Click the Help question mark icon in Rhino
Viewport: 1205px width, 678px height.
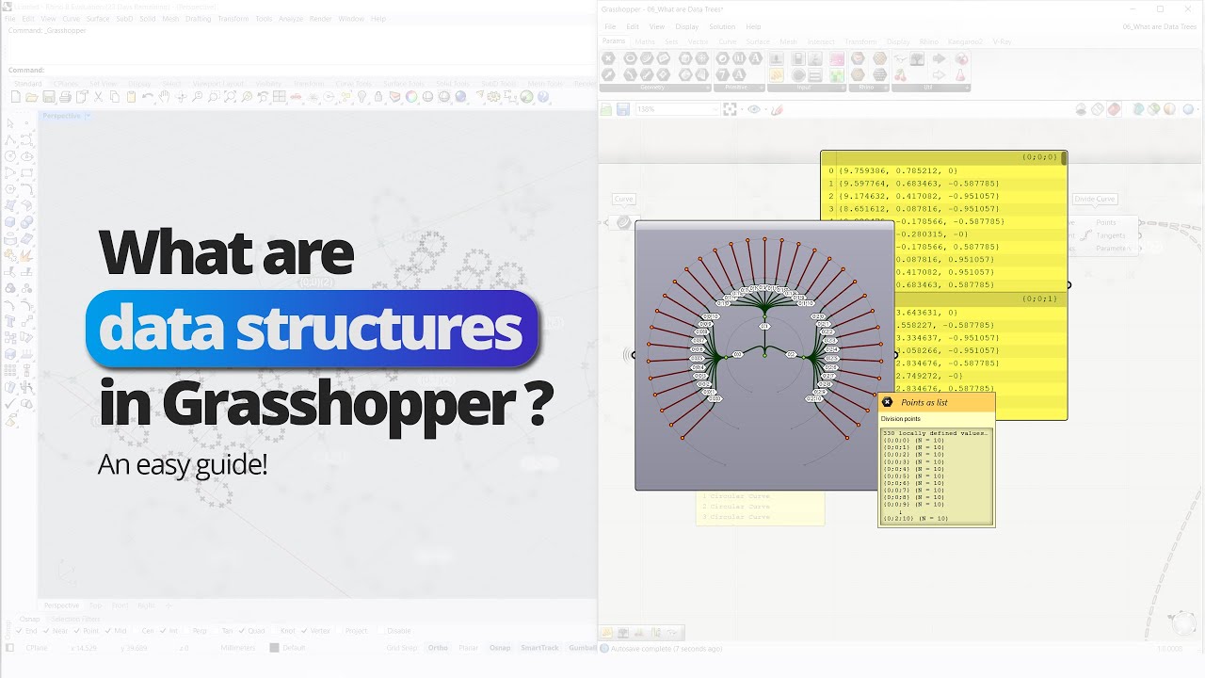[543, 96]
